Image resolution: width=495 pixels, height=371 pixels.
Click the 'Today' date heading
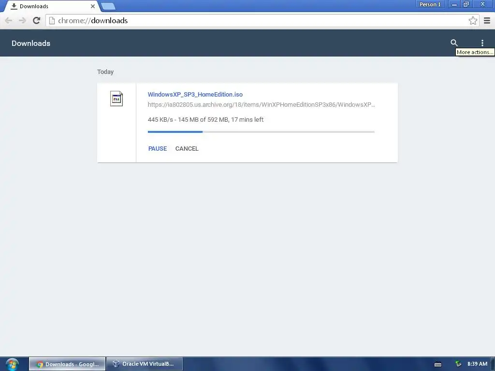click(x=105, y=71)
